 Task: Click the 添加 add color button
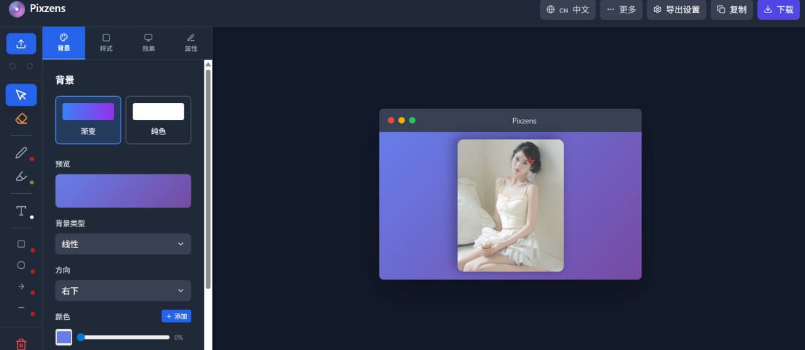click(176, 316)
